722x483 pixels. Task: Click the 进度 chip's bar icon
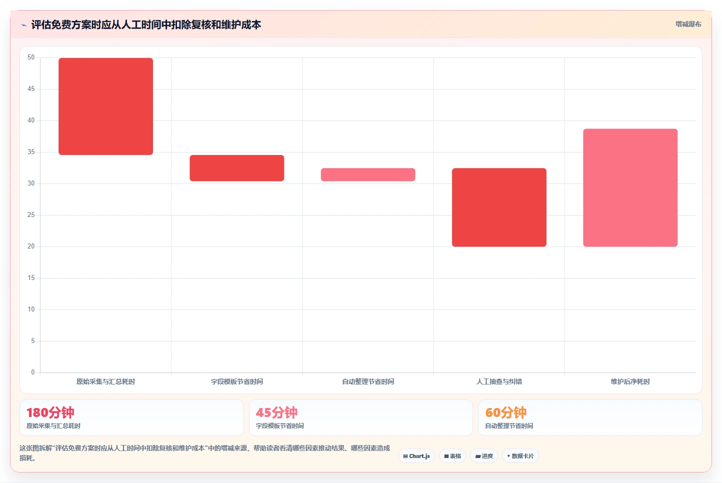click(478, 456)
